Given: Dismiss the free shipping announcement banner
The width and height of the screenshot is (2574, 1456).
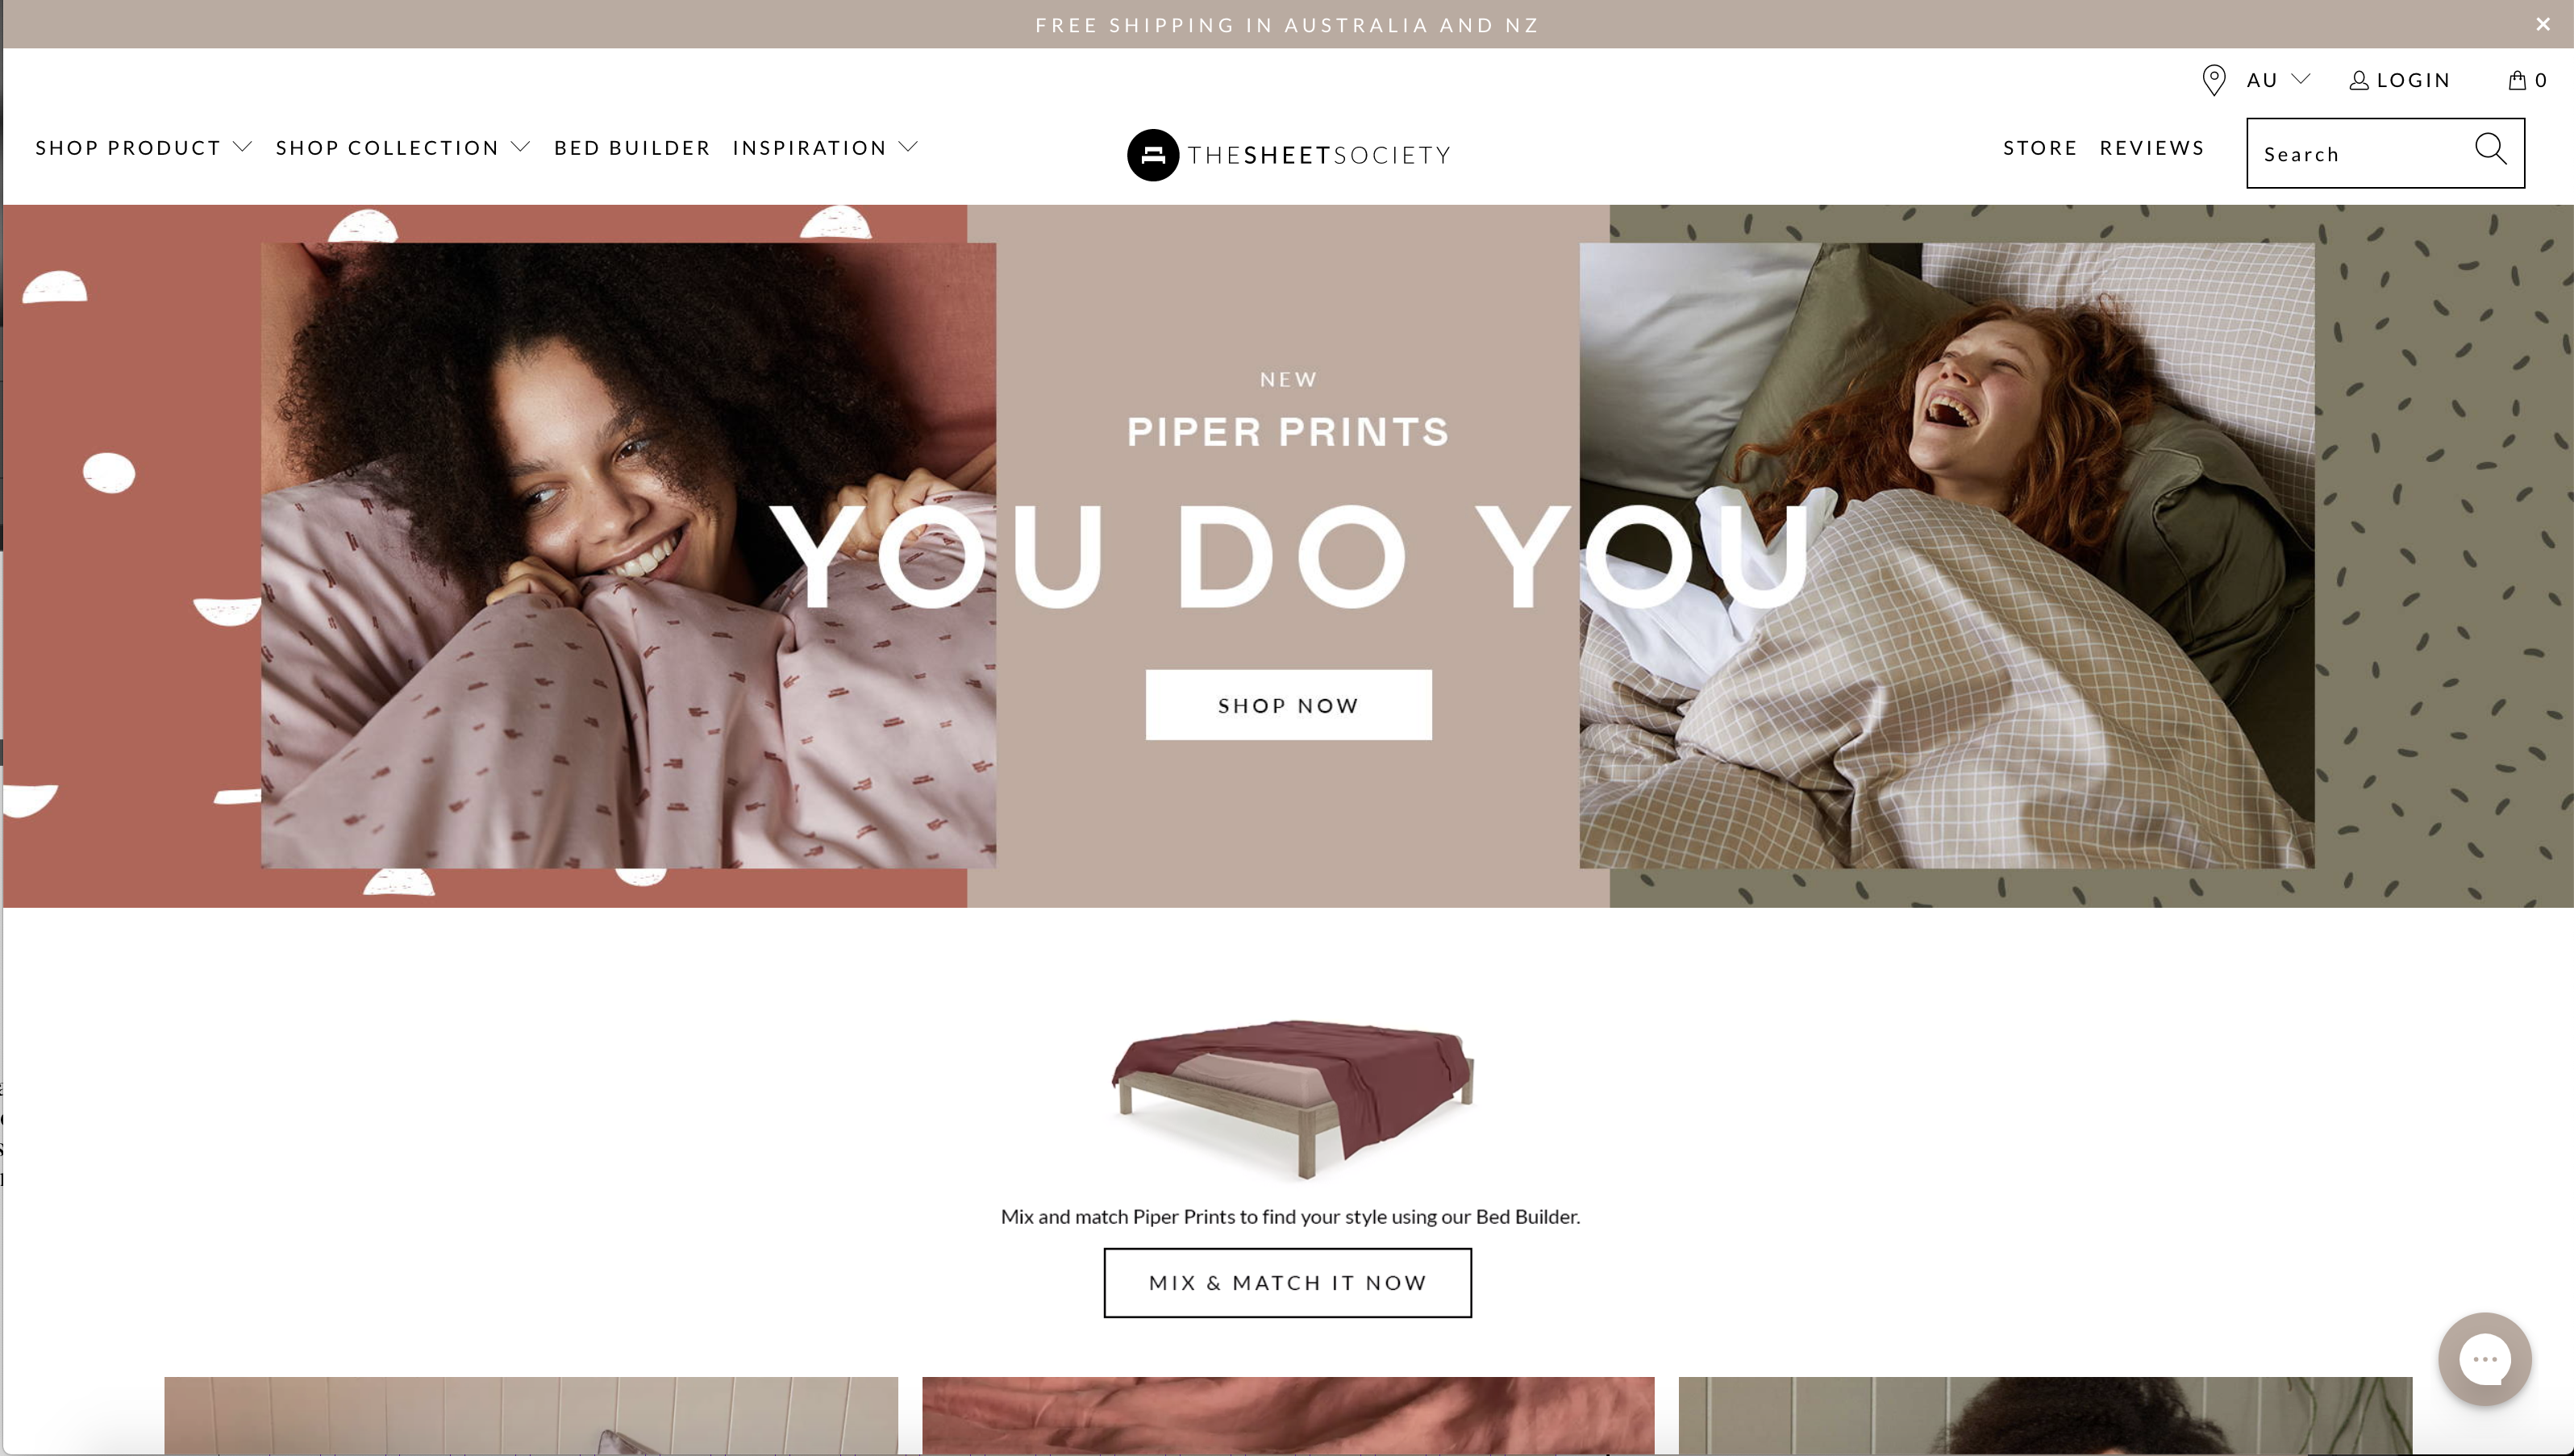Looking at the screenshot, I should pos(2543,24).
